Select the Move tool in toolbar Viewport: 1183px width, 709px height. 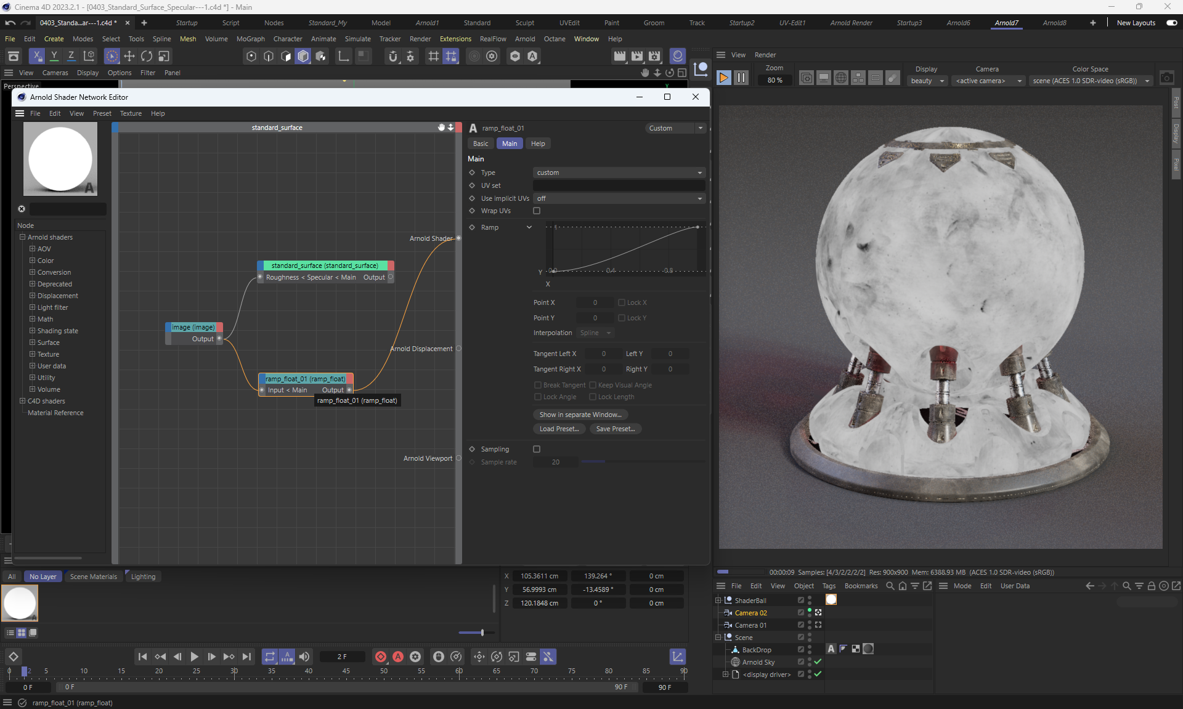pos(129,56)
